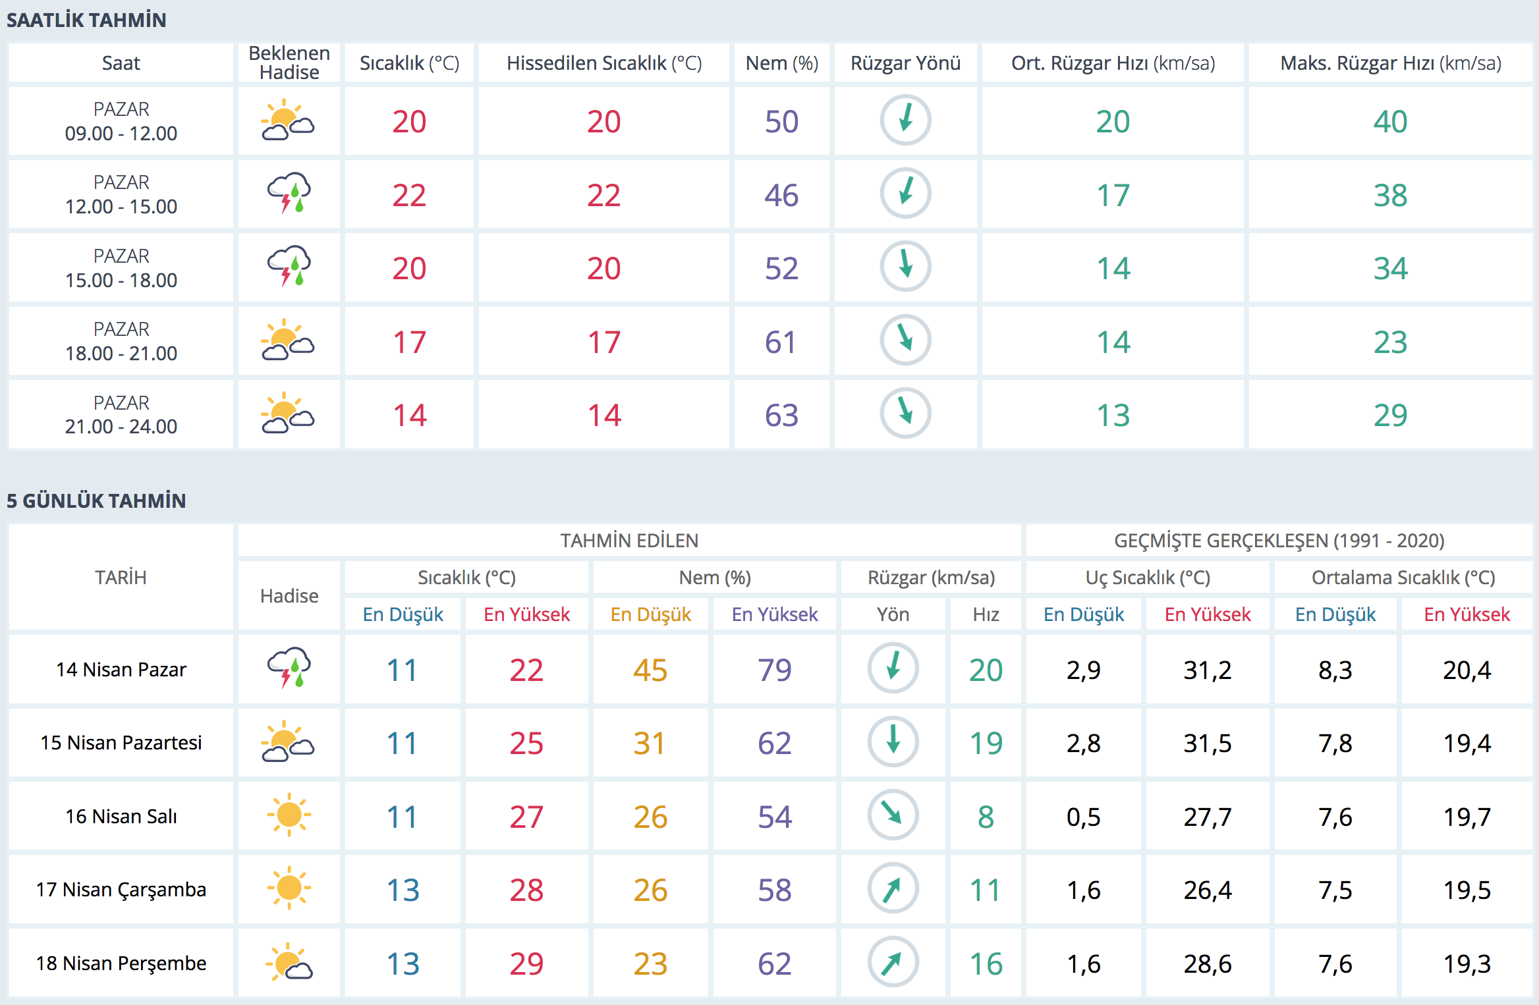Click the Maks. Rüzgar Hızı column header

point(1390,63)
